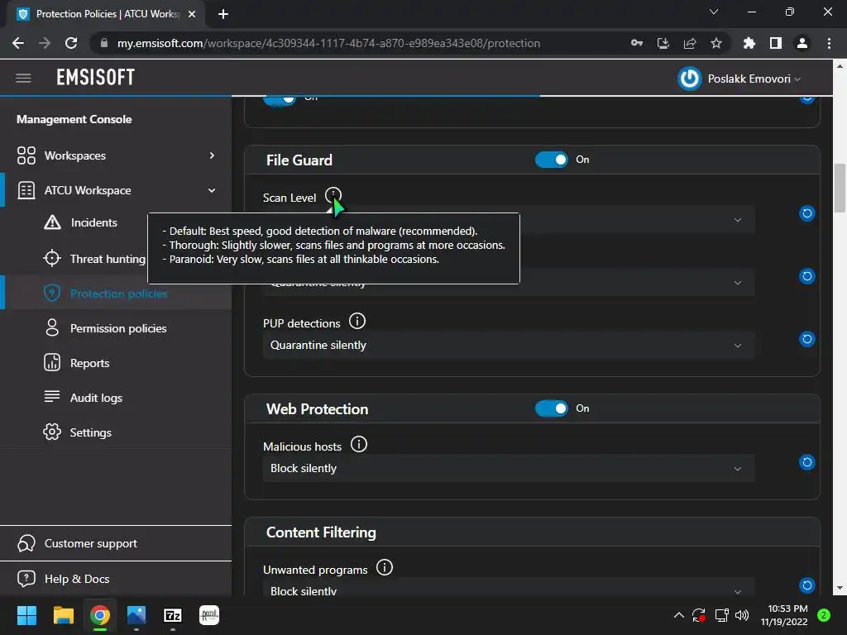Open the hamburger navigation menu
Image resolution: width=847 pixels, height=635 pixels.
[23, 79]
